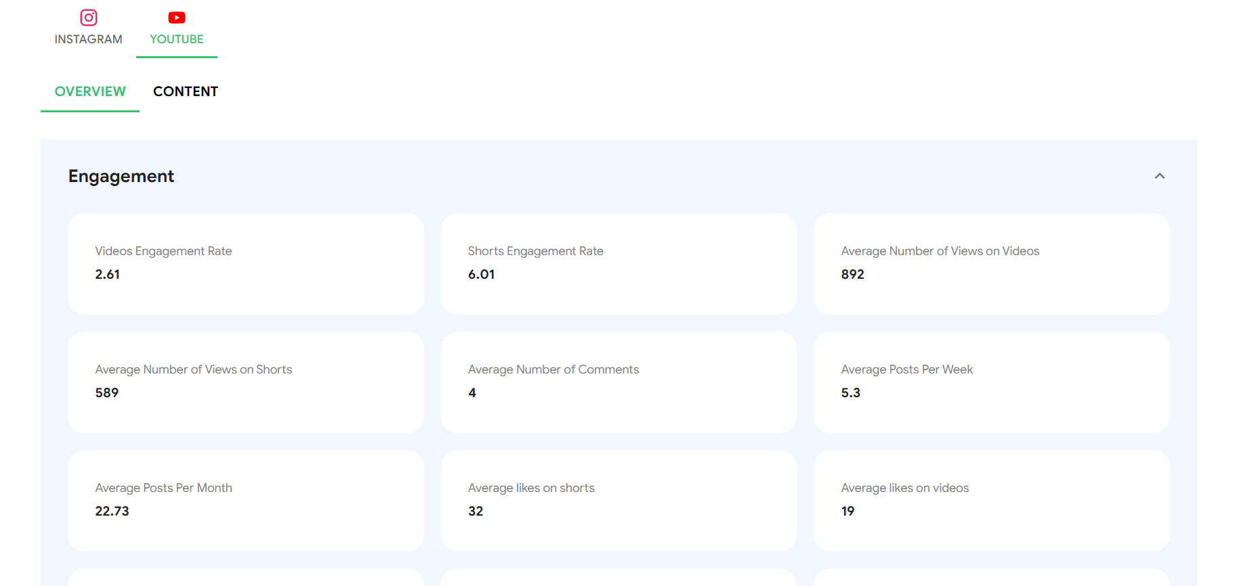
Task: Click the Average likes on shorts card
Action: [x=619, y=500]
